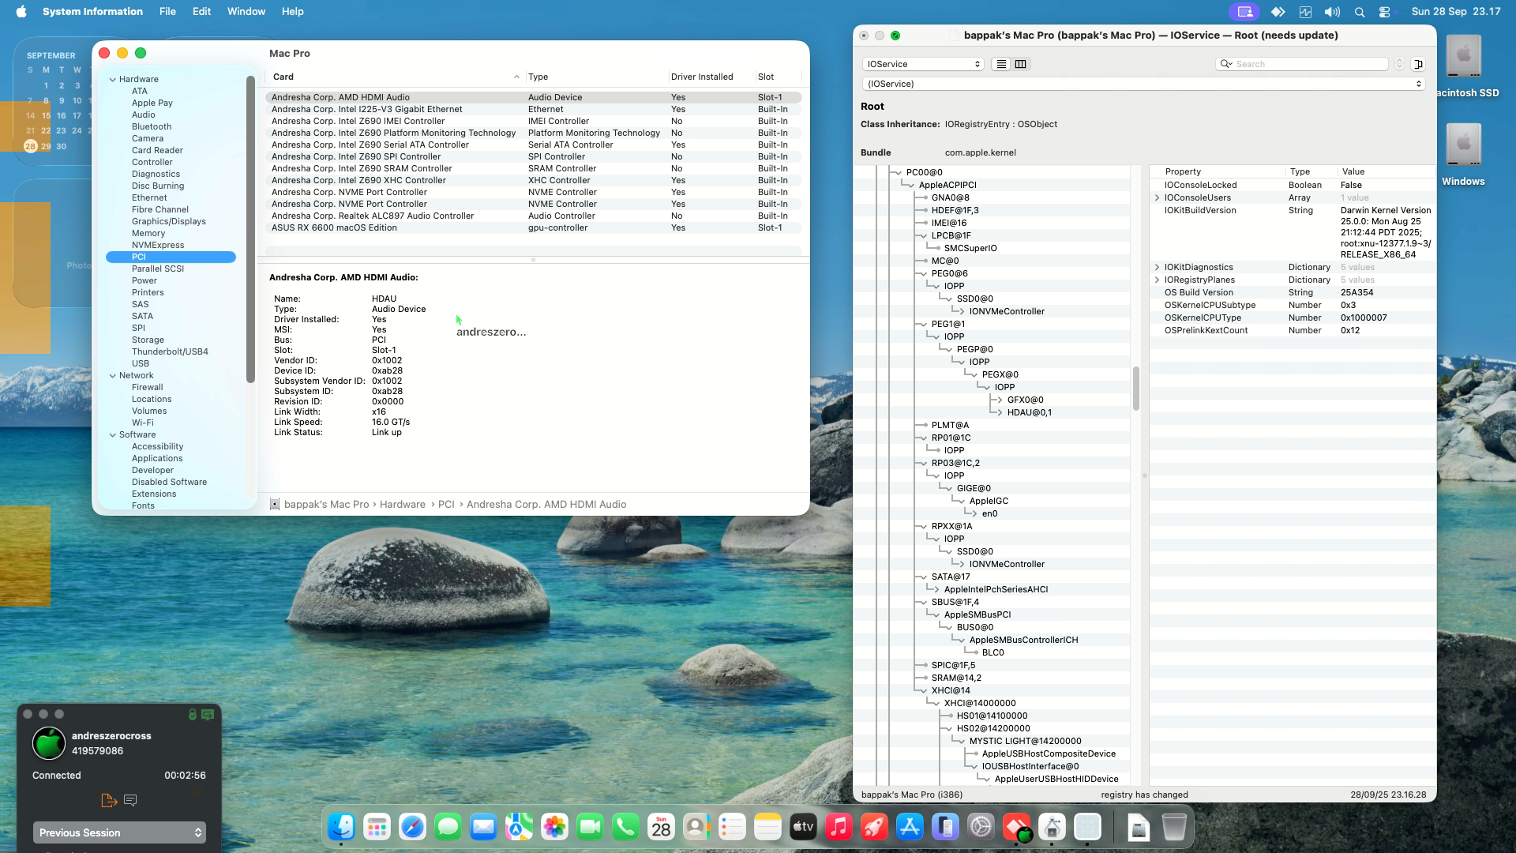Open the chat icon in AnyDesk panel
1516x853 pixels.
(x=131, y=800)
